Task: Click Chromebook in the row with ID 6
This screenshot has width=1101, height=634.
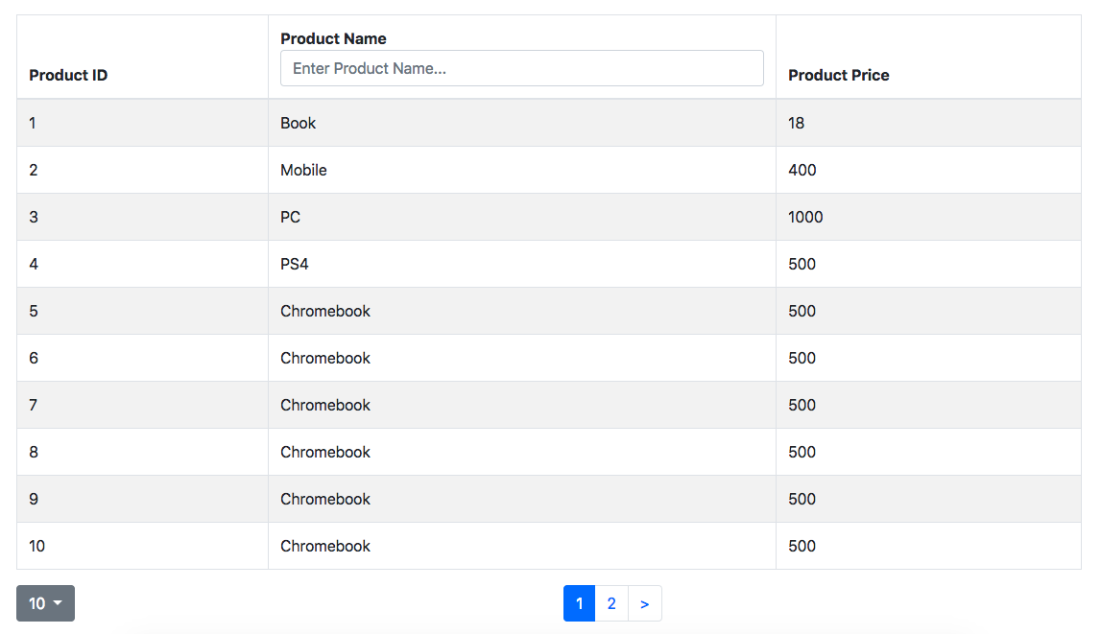Action: tap(324, 358)
